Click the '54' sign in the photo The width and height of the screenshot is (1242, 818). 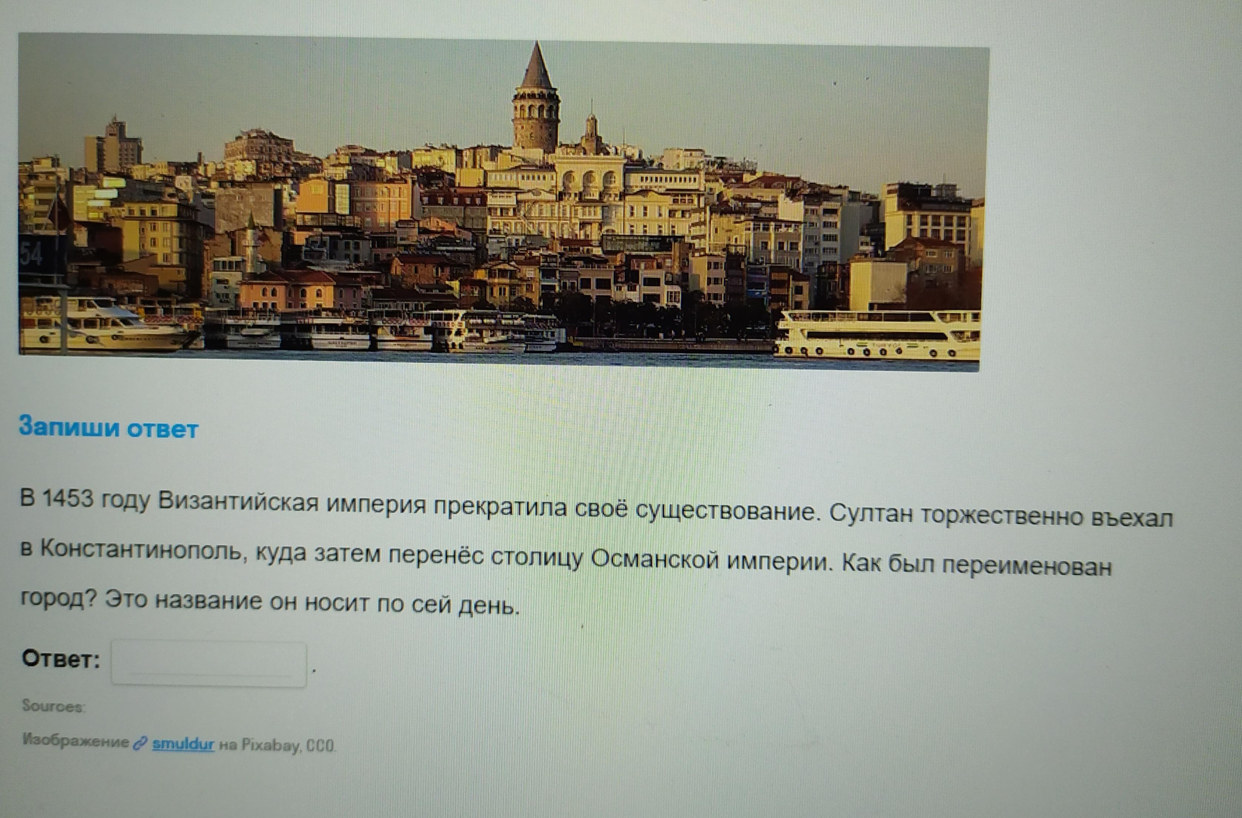pos(31,254)
